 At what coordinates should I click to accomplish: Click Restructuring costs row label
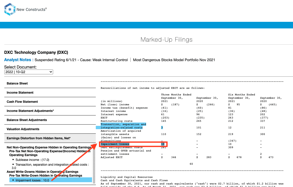(x=116, y=121)
